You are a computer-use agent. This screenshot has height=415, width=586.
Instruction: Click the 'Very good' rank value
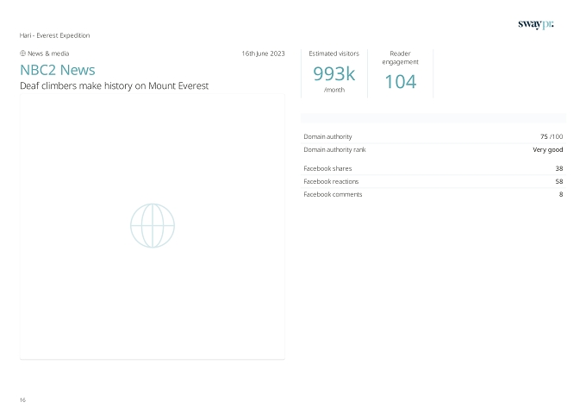(548, 149)
